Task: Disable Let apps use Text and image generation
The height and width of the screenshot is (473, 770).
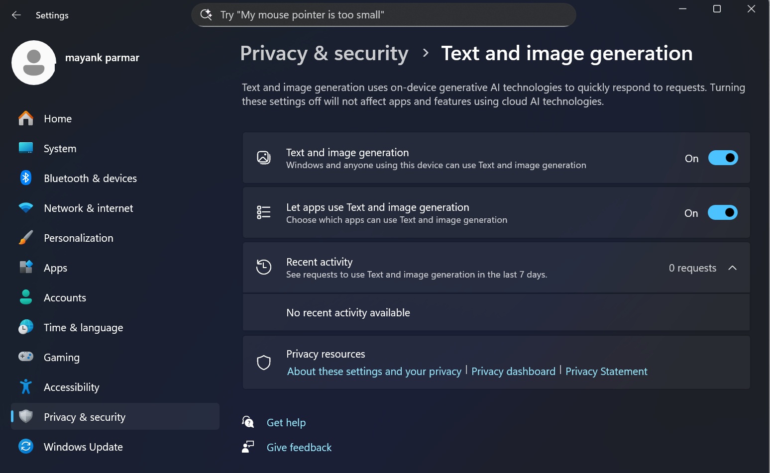Action: point(722,213)
